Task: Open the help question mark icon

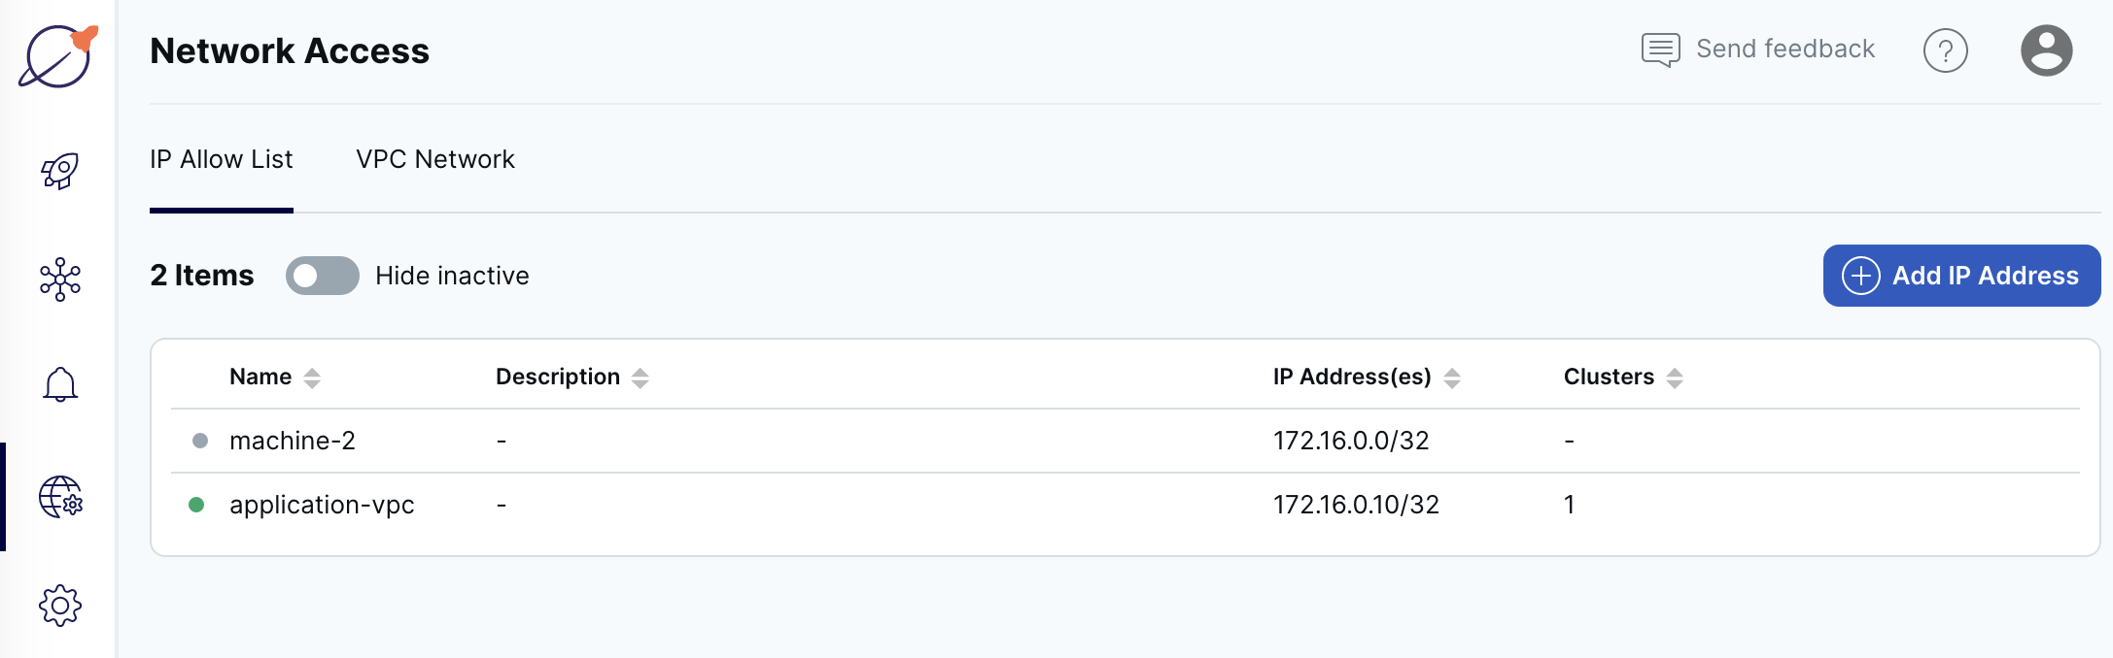Action: (x=1945, y=50)
